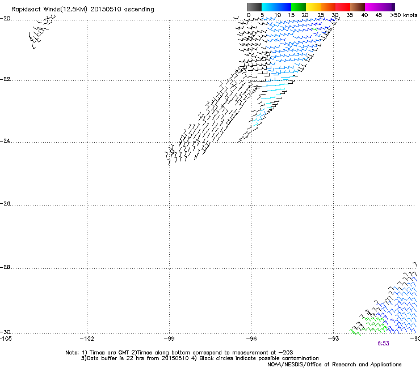420x368 pixels.
Task: Click the 'Rapidscat Winds(12.5KM)' title text
Action: click(49, 10)
